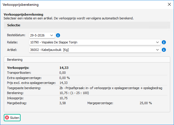
Task: Click the Margebedrag value 3,58
Action: click(x=62, y=103)
